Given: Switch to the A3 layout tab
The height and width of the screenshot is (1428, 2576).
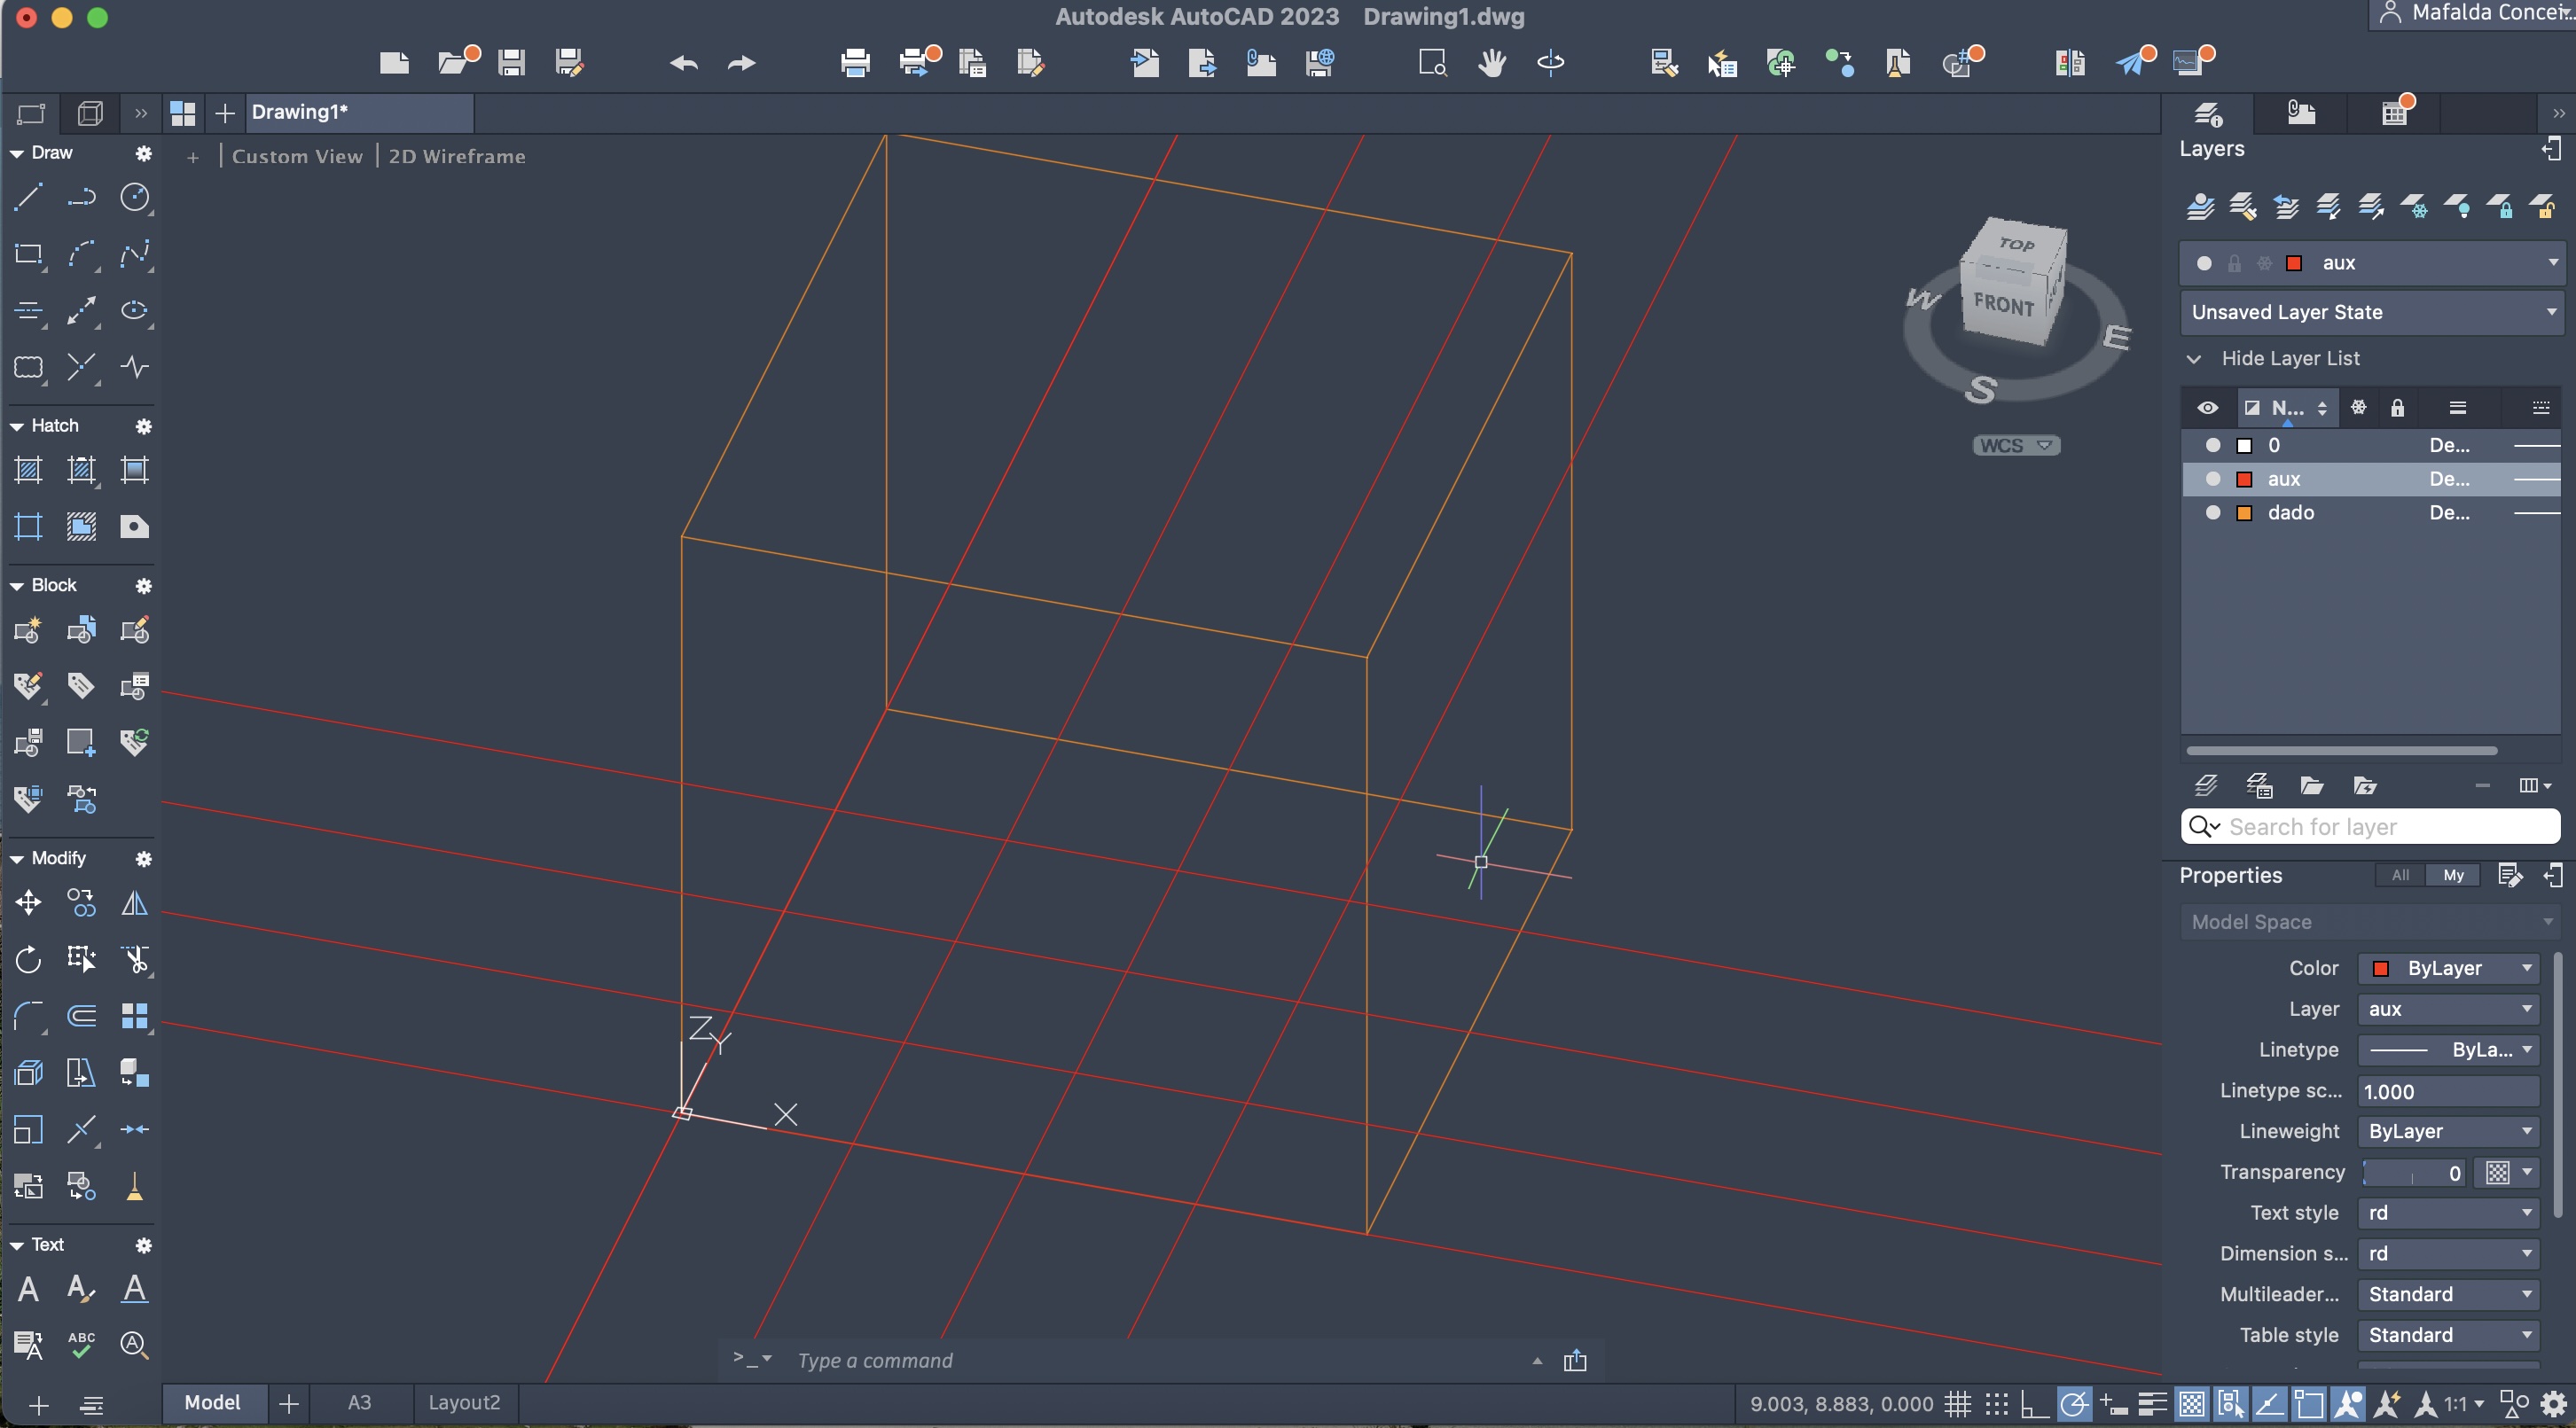Looking at the screenshot, I should tap(359, 1402).
